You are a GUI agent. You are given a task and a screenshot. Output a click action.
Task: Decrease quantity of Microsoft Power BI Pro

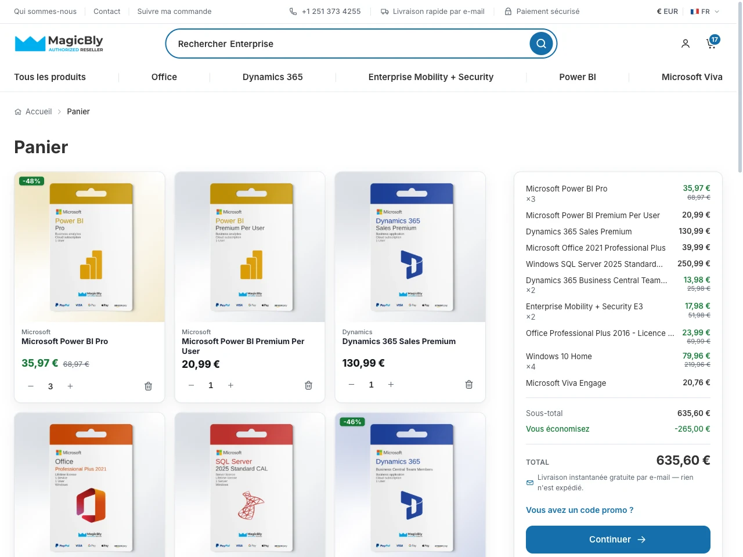(x=31, y=386)
